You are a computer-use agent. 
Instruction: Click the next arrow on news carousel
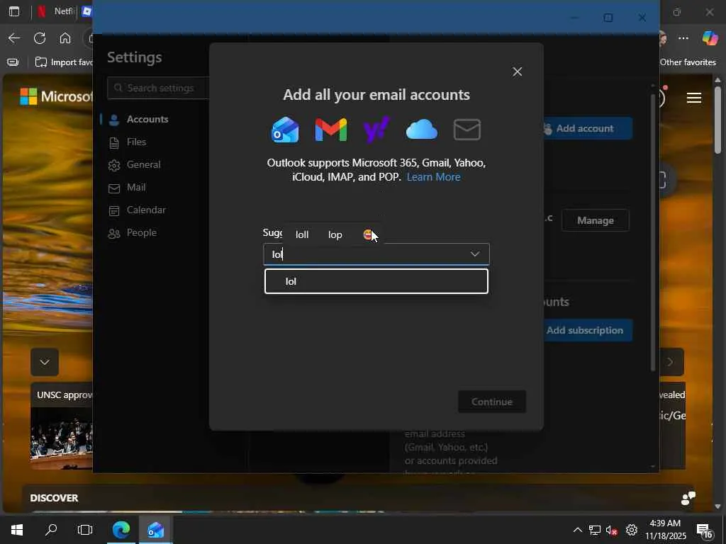(x=670, y=362)
